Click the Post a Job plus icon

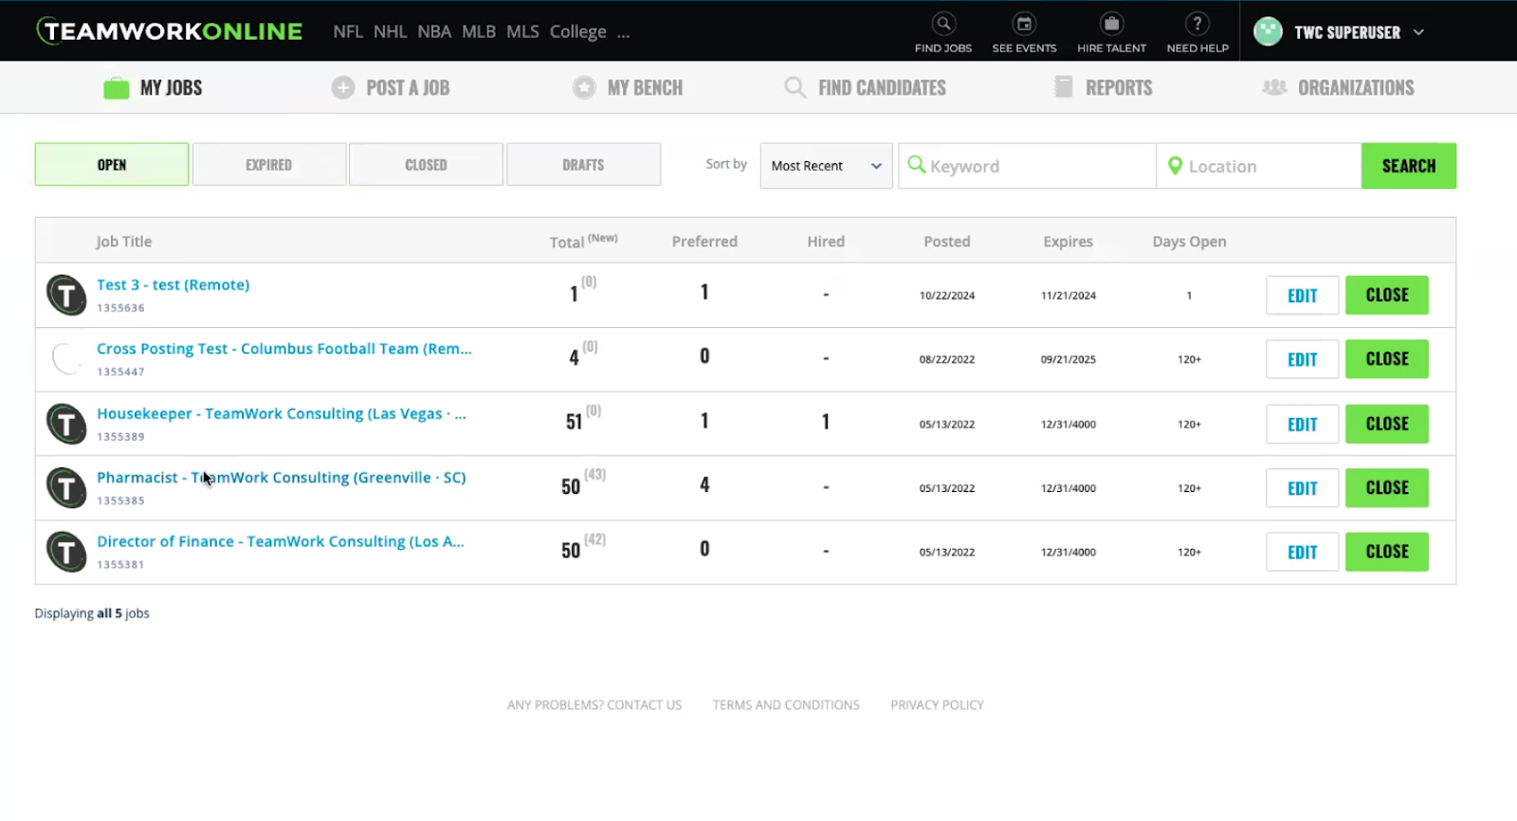click(x=343, y=87)
